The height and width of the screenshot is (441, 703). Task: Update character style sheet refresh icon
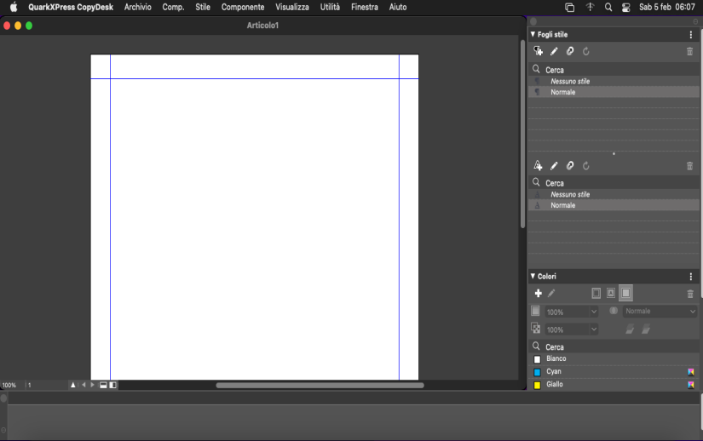coord(586,166)
